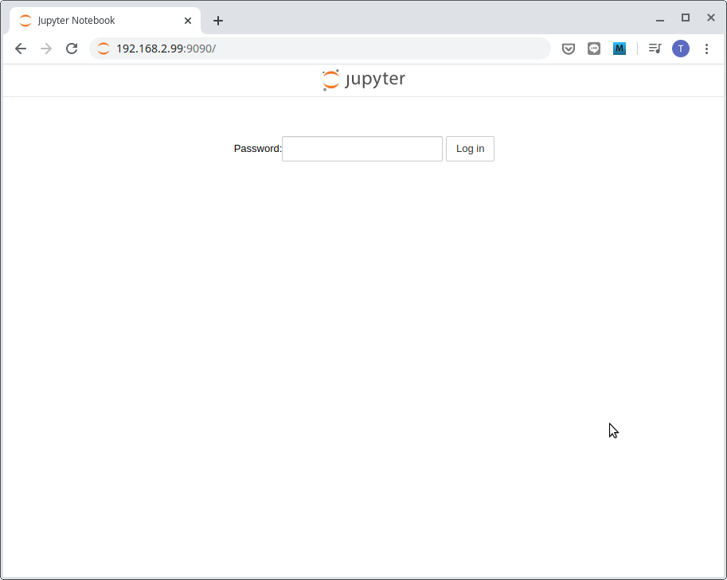This screenshot has width=727, height=580.
Task: Reload the Jupyter login page
Action: pos(72,49)
